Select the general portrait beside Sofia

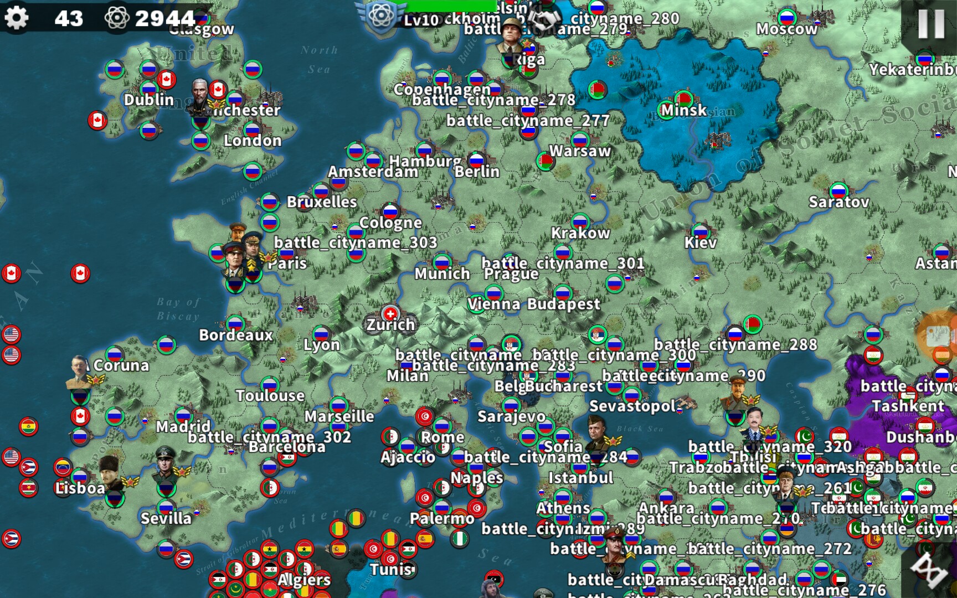tap(598, 433)
